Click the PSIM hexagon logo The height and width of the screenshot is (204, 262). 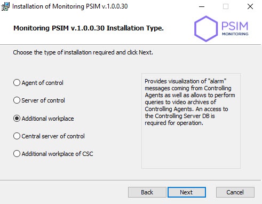206,29
